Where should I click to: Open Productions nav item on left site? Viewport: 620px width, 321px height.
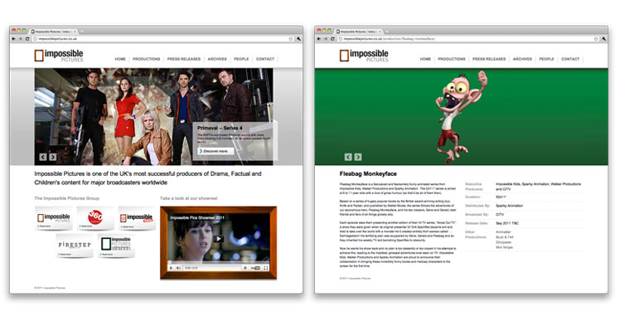pyautogui.click(x=147, y=59)
